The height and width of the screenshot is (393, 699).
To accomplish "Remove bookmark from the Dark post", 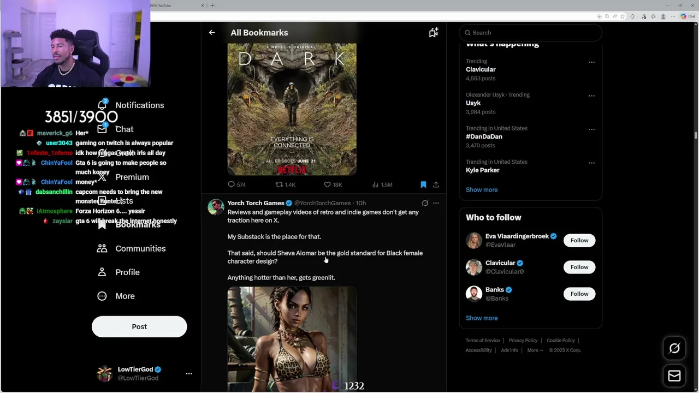I will point(423,184).
